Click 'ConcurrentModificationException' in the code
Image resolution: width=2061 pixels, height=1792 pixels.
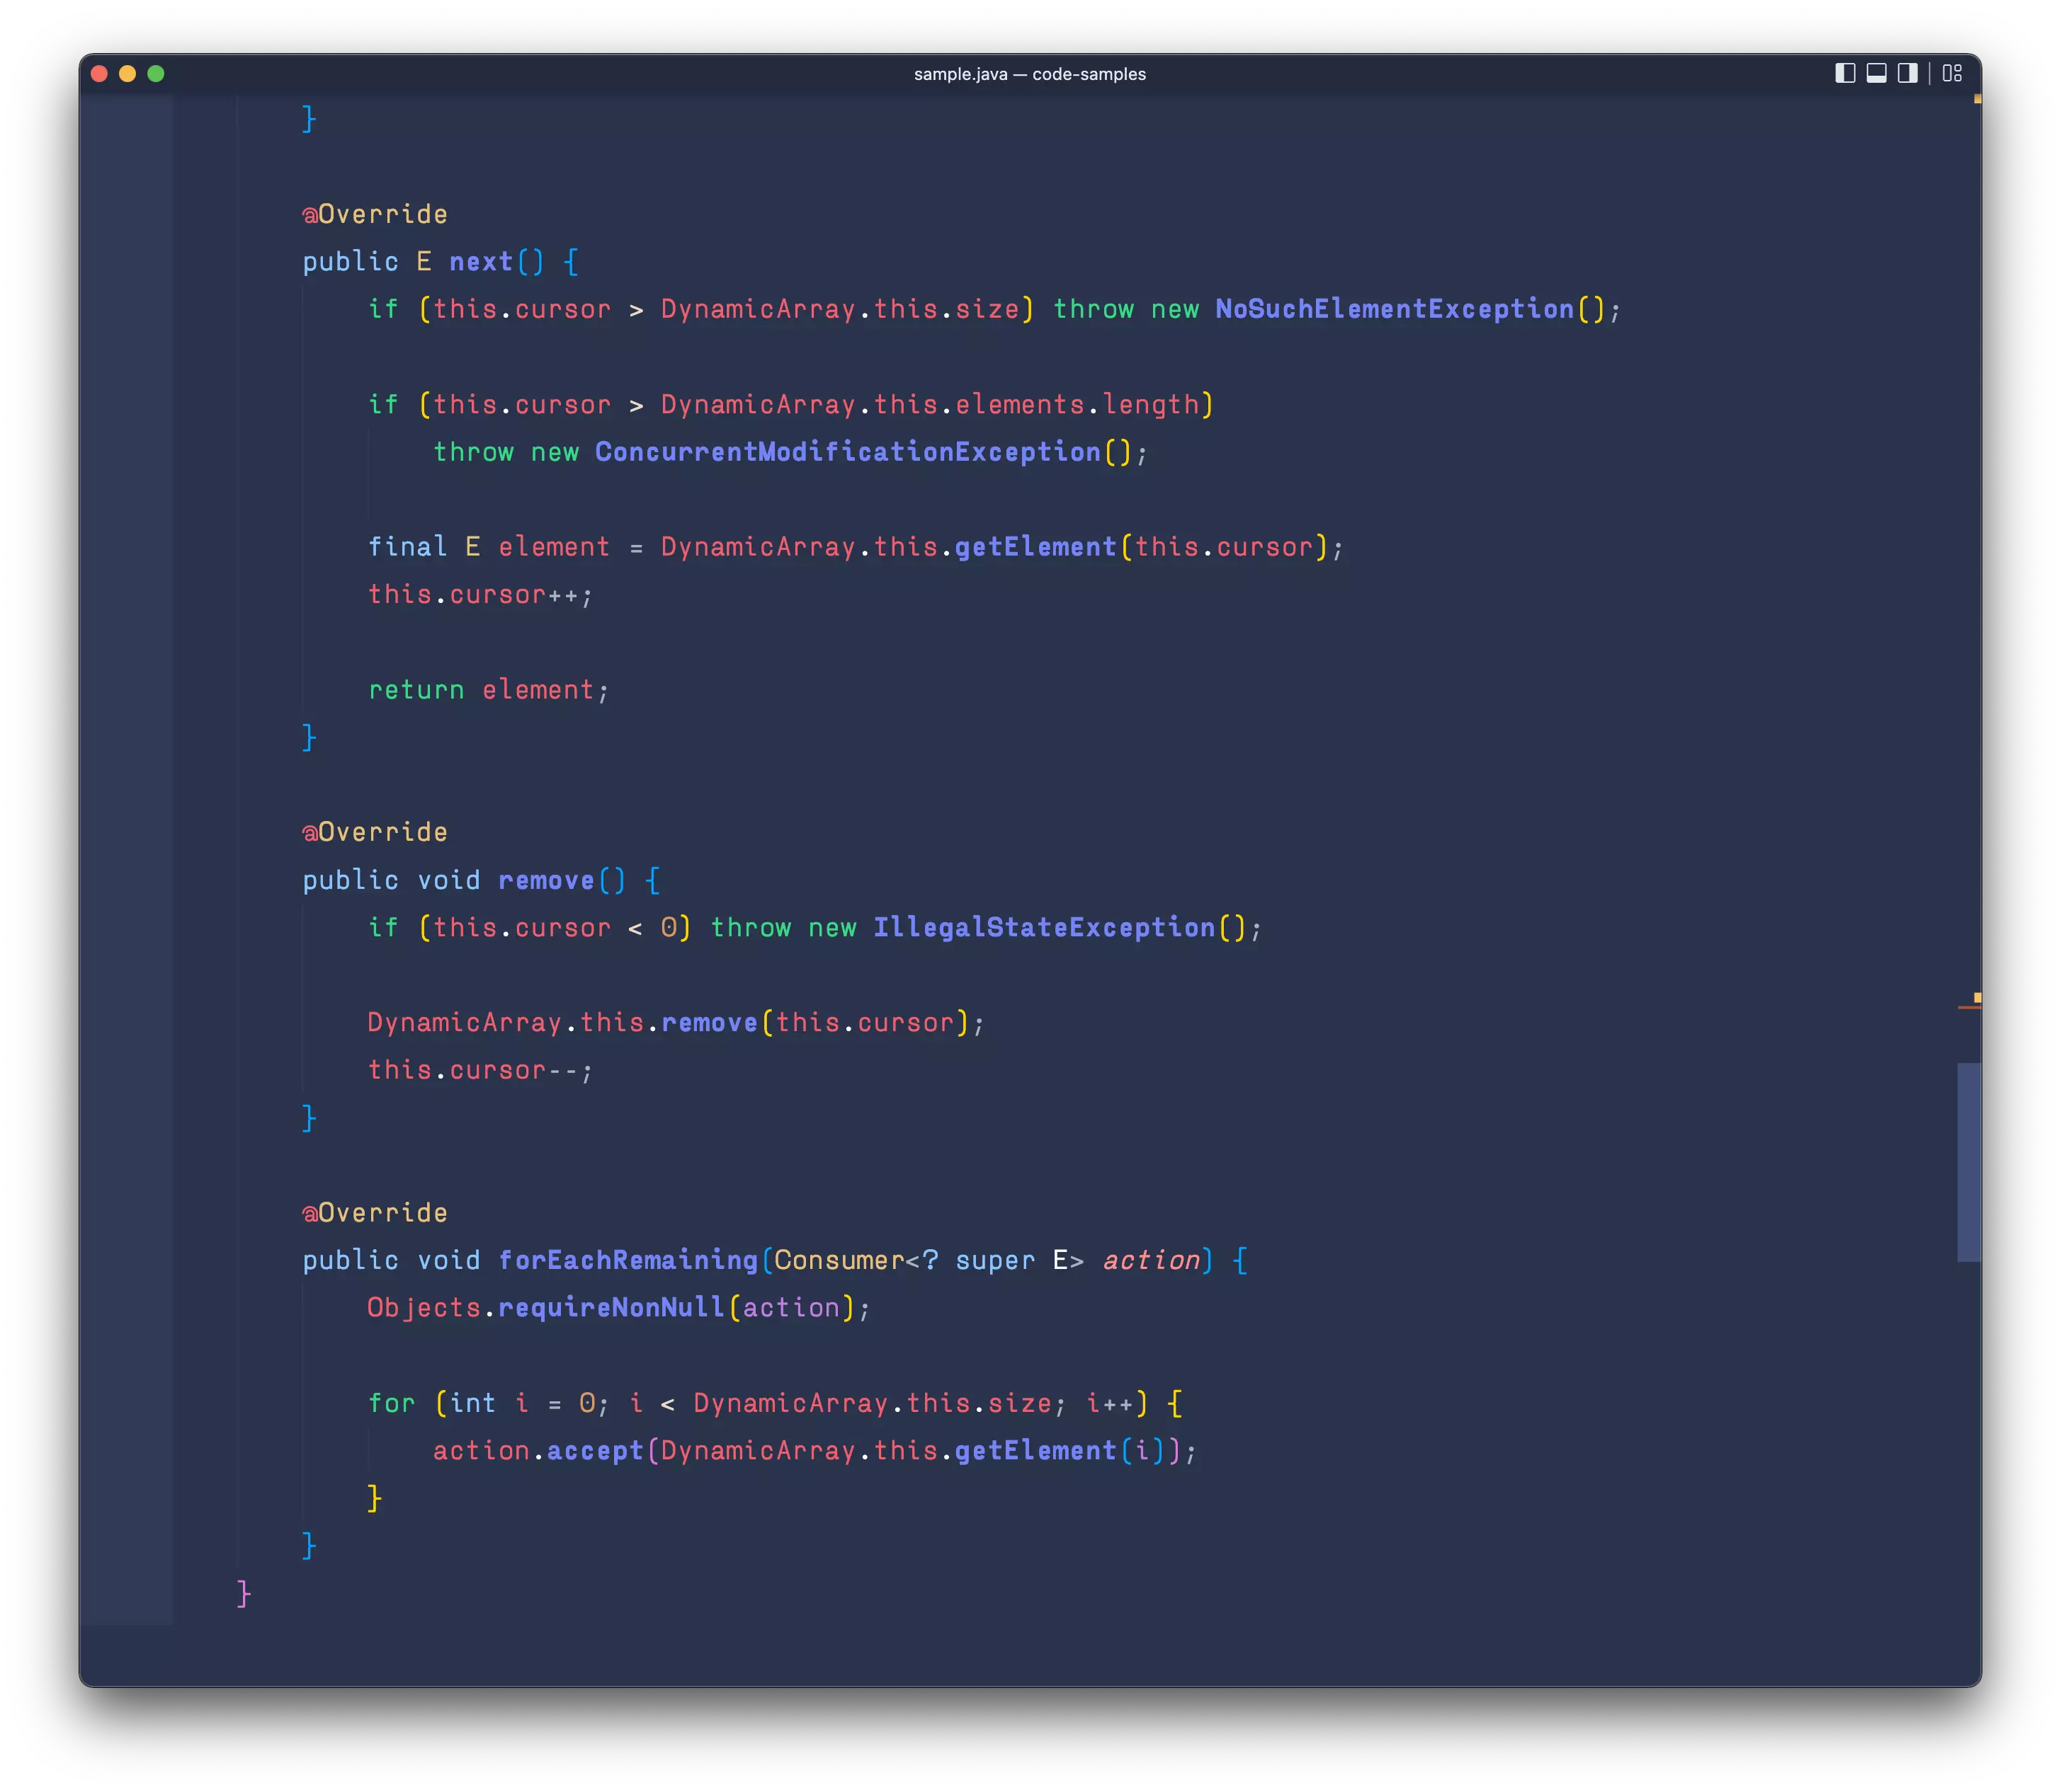[847, 452]
